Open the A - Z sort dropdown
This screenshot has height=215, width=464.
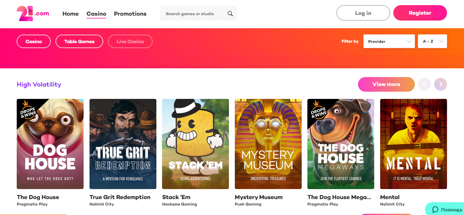point(432,41)
